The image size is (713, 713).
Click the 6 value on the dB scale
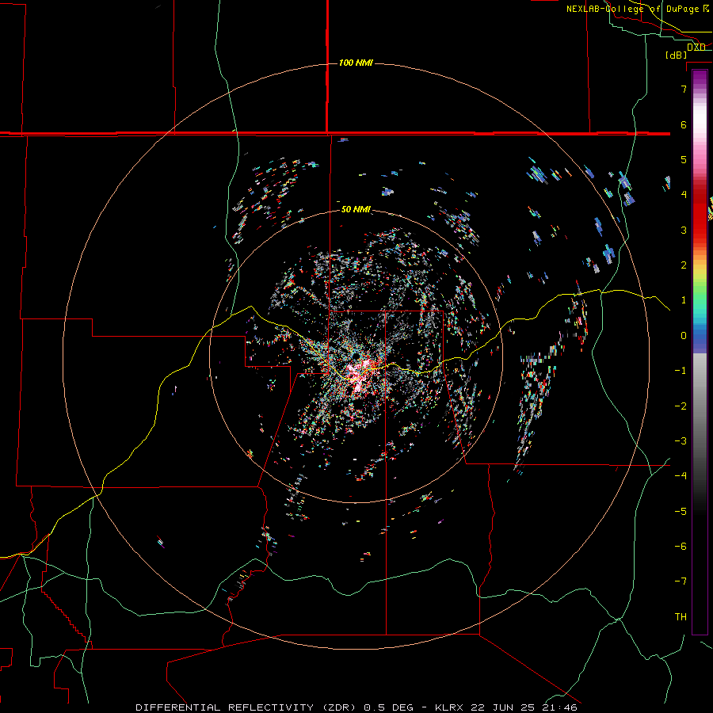pos(684,124)
